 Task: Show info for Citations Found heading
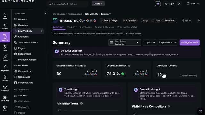coord(176,66)
